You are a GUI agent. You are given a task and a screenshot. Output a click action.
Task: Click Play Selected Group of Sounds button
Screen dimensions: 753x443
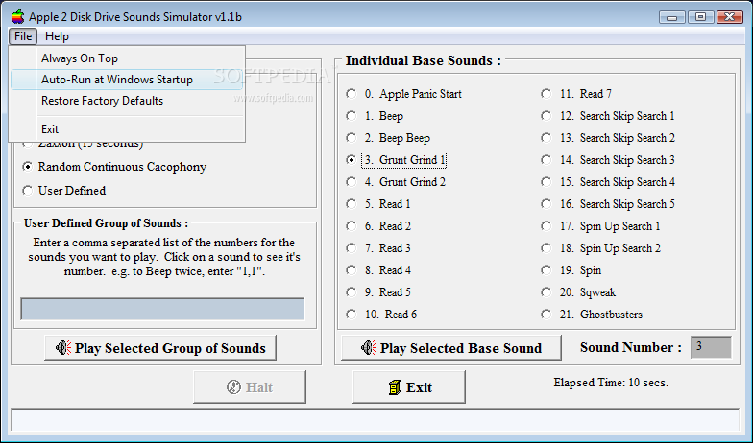coord(160,347)
